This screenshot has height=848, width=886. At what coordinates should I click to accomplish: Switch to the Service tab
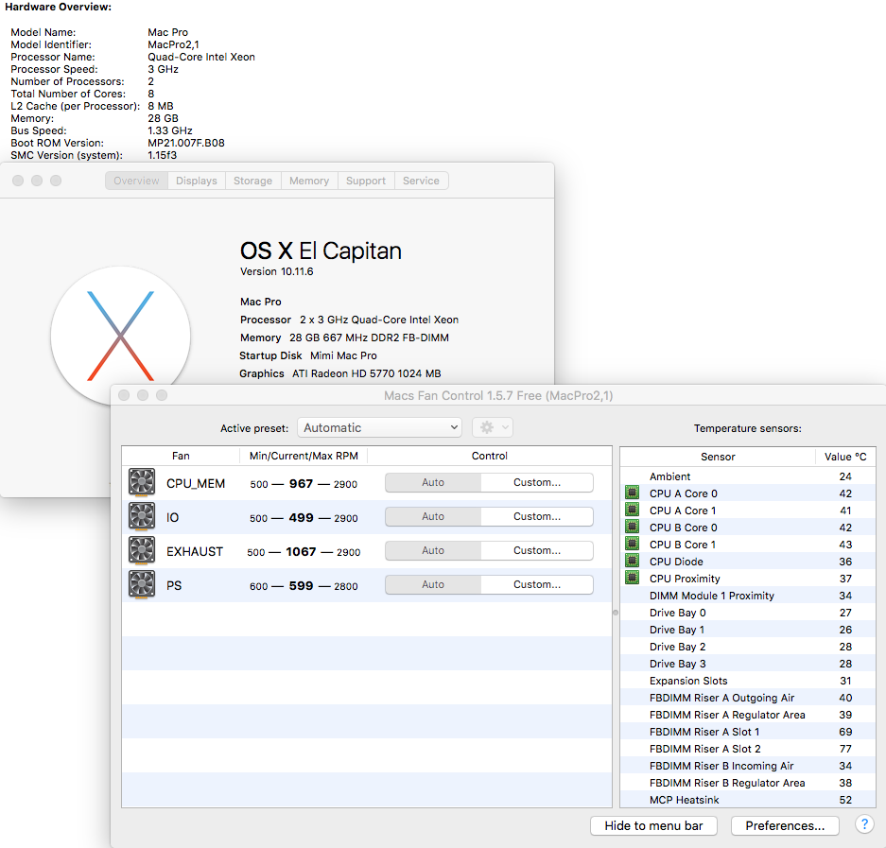tap(421, 181)
